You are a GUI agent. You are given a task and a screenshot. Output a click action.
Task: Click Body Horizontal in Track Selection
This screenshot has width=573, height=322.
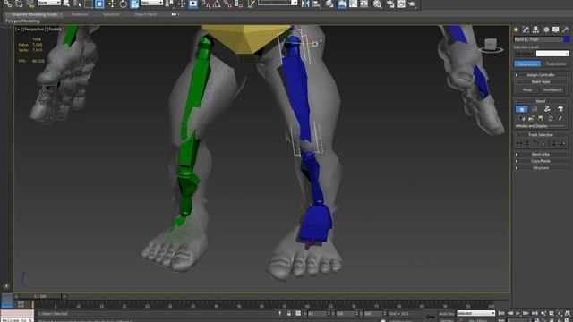click(x=519, y=143)
